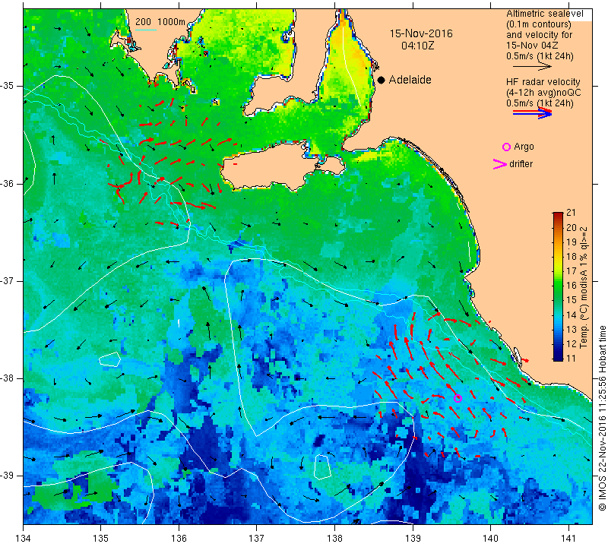608x547 pixels.
Task: Click the 140 longitude axis label
Action: [490, 538]
